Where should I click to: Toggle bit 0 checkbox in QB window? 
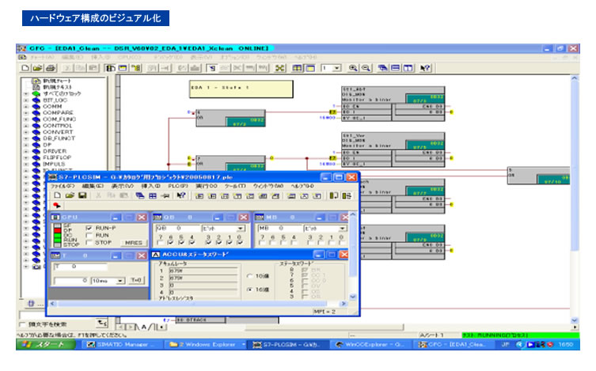(240, 242)
